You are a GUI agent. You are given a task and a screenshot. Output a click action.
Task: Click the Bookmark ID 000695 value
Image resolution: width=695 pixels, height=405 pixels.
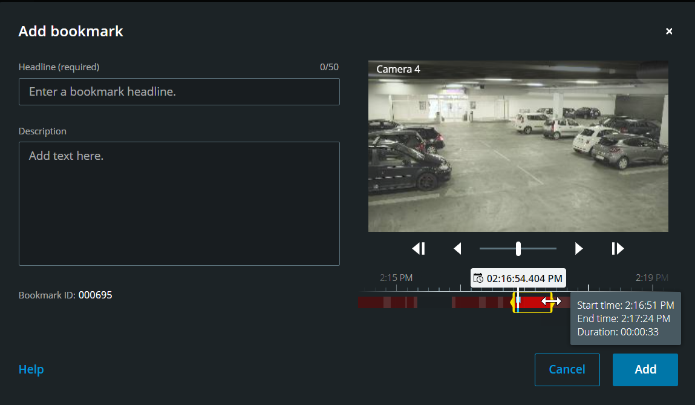pos(95,295)
